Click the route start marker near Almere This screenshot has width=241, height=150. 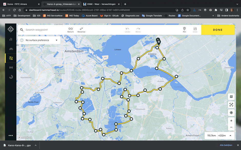[x=158, y=41]
